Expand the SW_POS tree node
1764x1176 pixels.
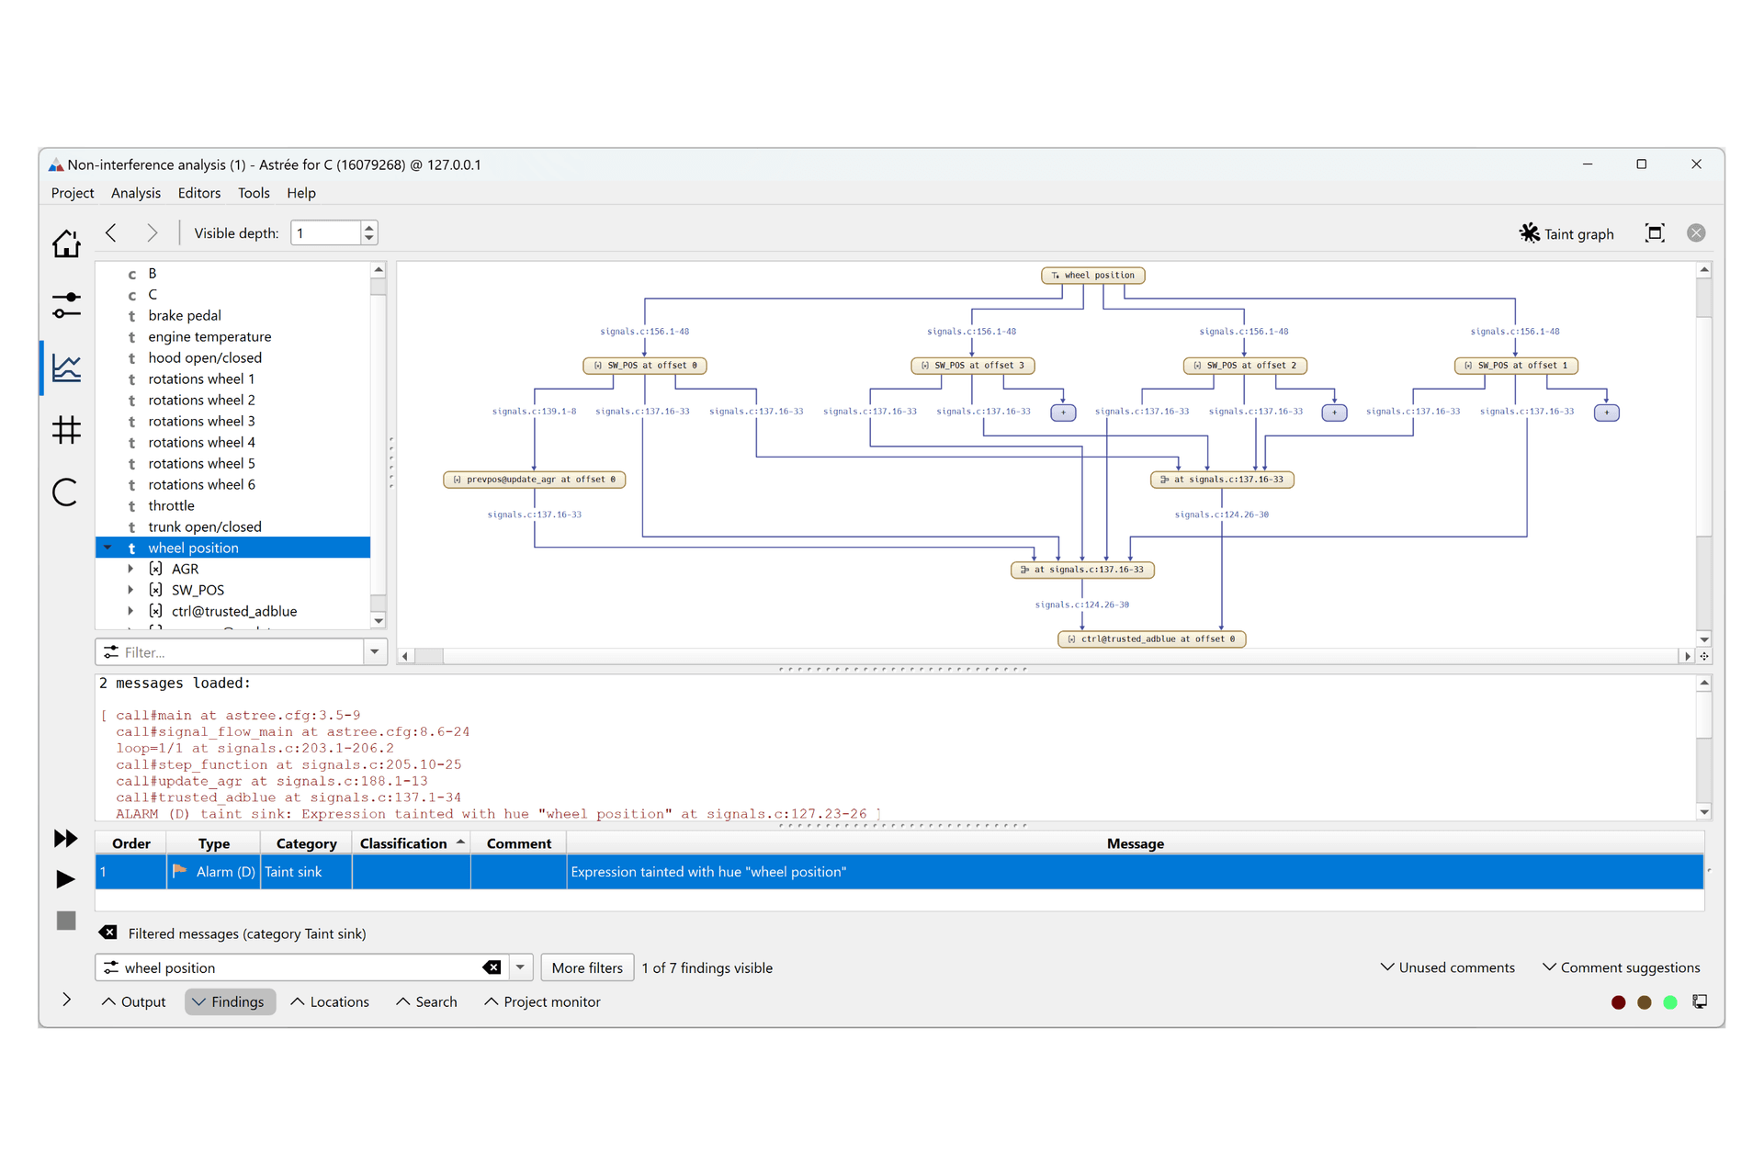[x=130, y=590]
